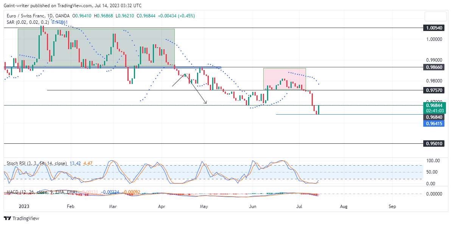
Task: Click the Apr label on time axis
Action: tap(162, 206)
